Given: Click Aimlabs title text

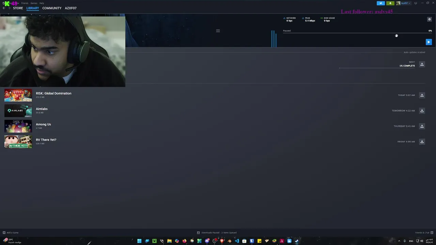Looking at the screenshot, I should pyautogui.click(x=42, y=109).
